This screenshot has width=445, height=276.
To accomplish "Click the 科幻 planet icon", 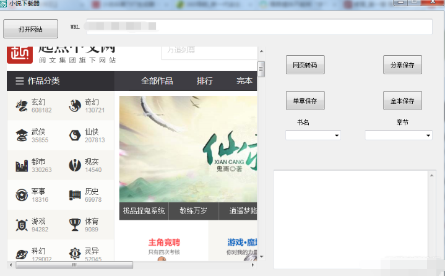I will (22, 254).
